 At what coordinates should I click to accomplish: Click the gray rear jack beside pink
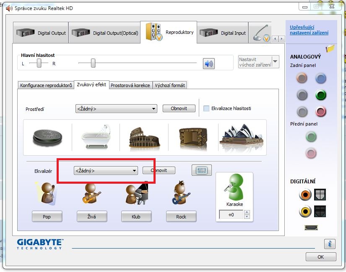pyautogui.click(x=302, y=112)
